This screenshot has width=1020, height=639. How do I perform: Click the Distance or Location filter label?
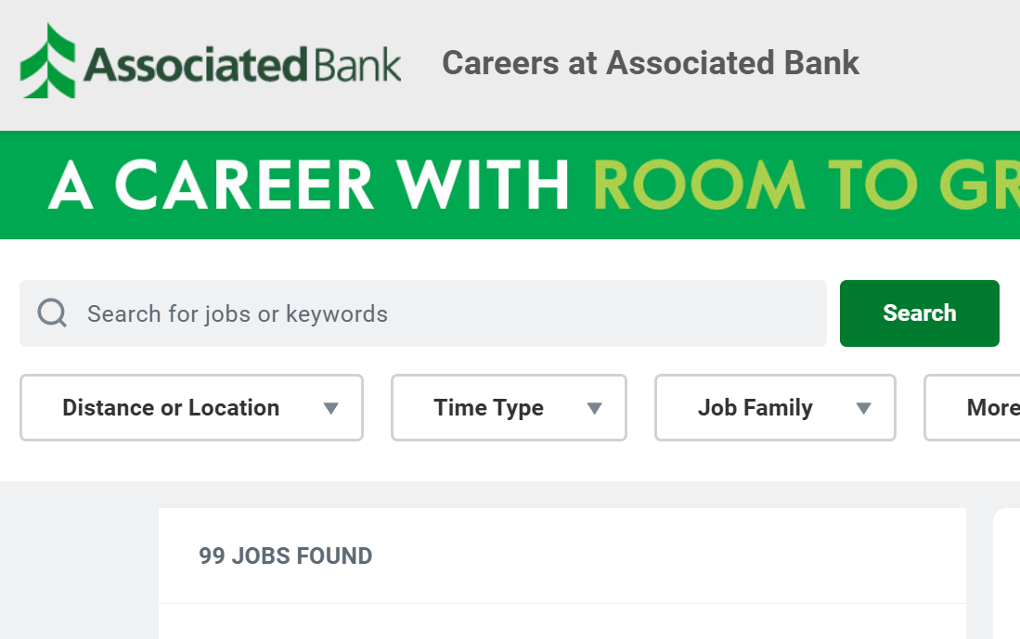coord(171,407)
